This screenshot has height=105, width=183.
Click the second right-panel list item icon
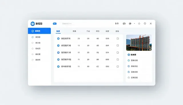click(x=129, y=60)
